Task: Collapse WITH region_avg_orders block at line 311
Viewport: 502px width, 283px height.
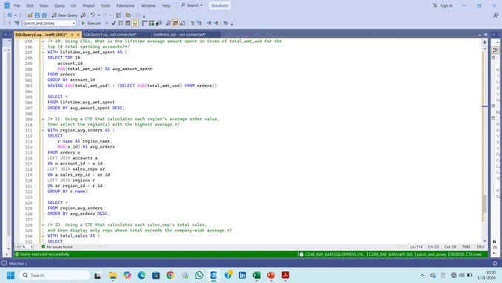Action: click(x=43, y=130)
